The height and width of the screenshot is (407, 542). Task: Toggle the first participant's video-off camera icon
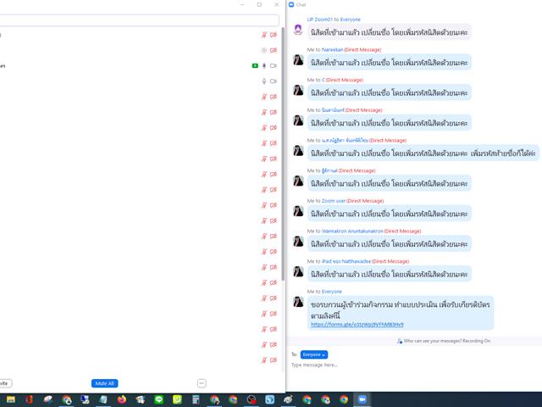tap(274, 35)
